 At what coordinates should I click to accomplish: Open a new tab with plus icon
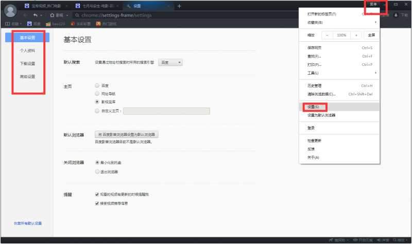pyautogui.click(x=179, y=6)
